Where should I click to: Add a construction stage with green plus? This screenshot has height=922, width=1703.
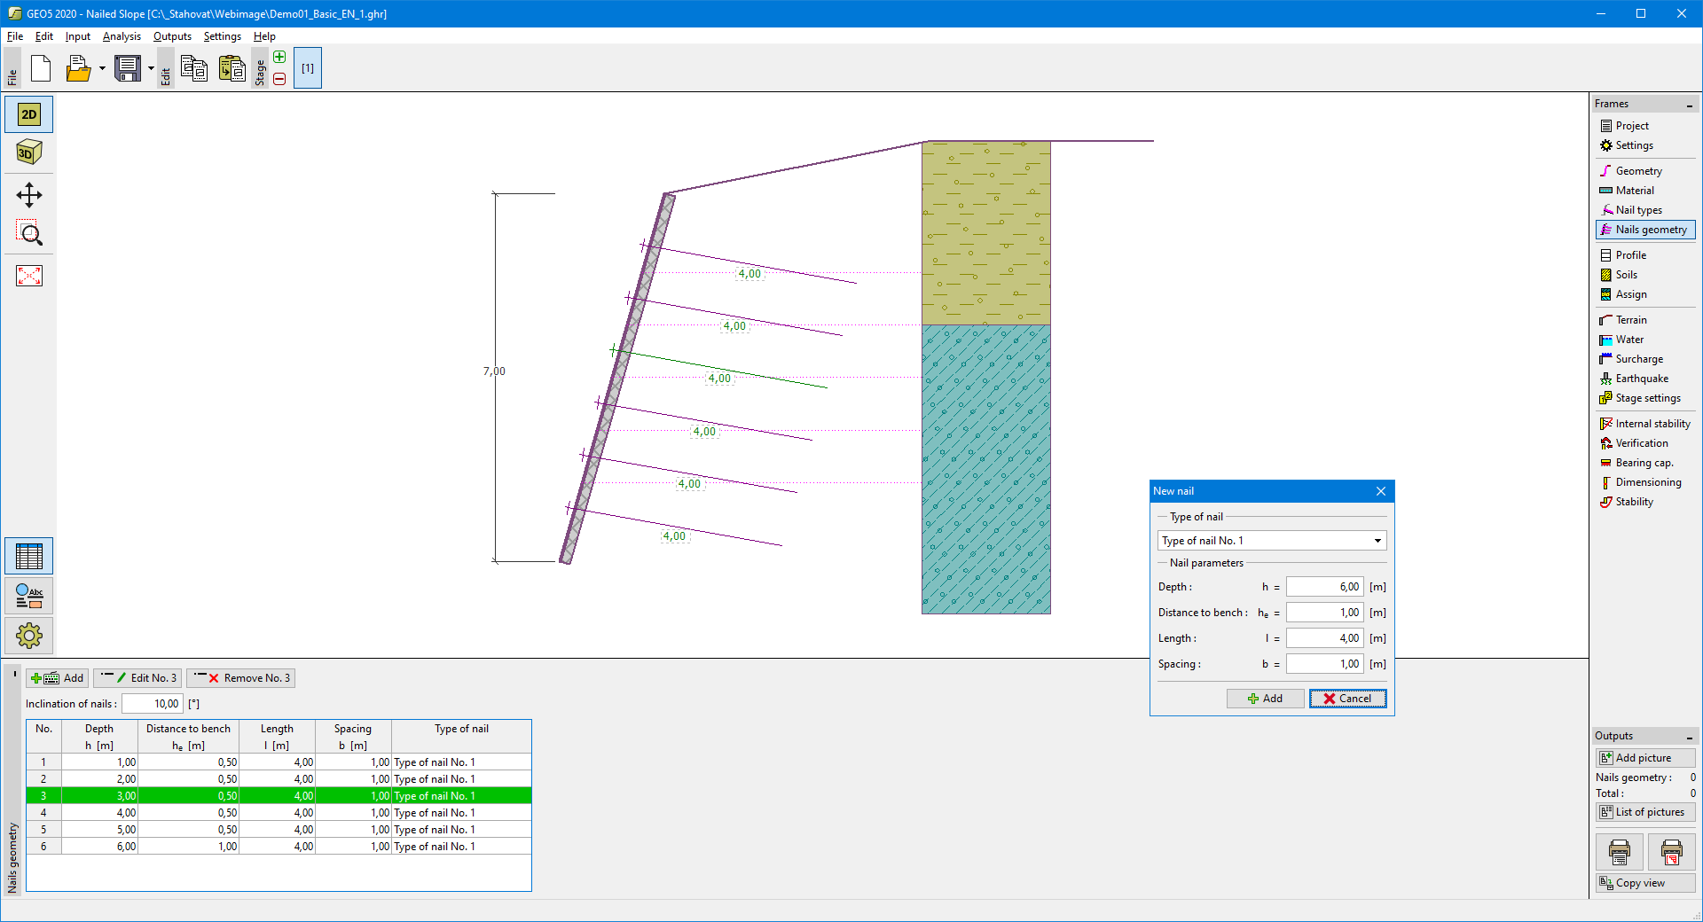click(x=279, y=57)
